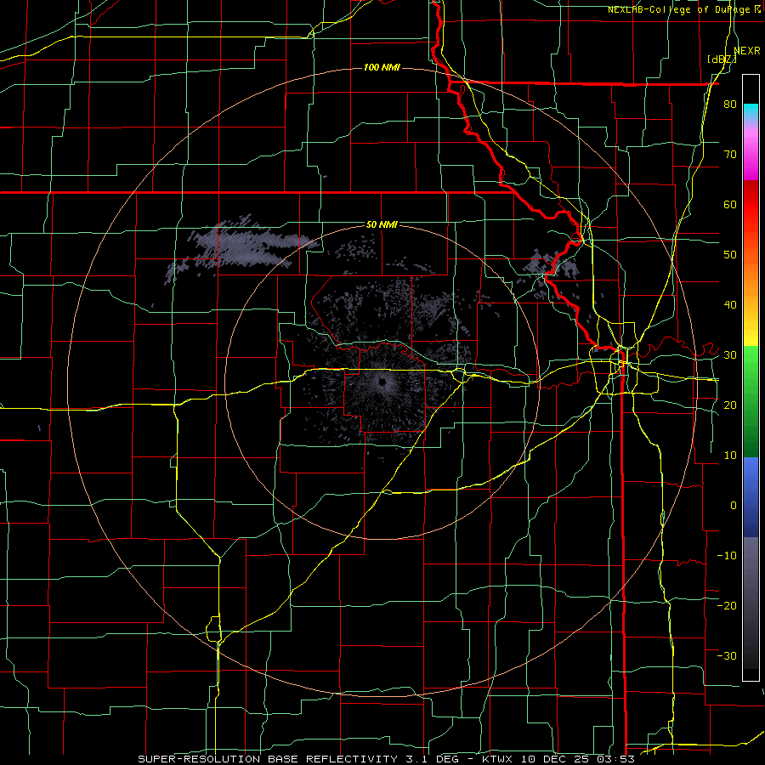Click the 80 value on the dBZ scale
Screen dimensions: 765x765
(x=730, y=105)
